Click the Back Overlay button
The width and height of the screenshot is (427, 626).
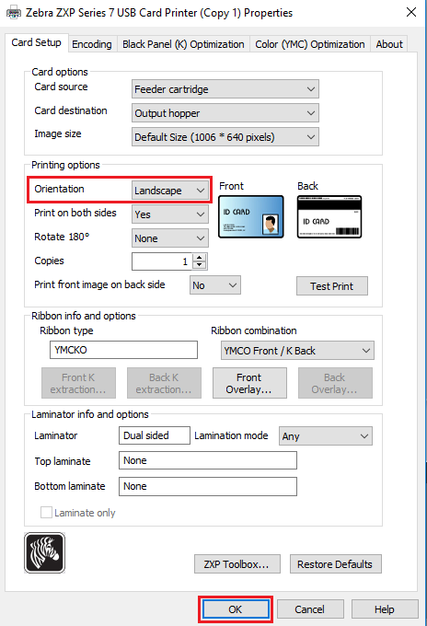(335, 383)
